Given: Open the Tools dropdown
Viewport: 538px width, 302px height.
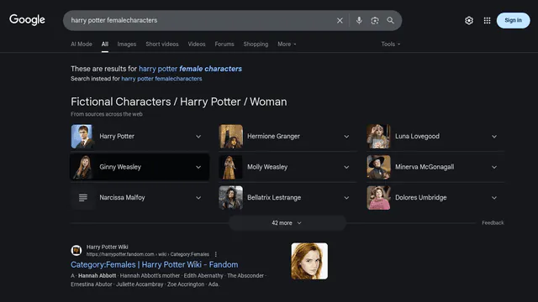Looking at the screenshot, I should (390, 44).
